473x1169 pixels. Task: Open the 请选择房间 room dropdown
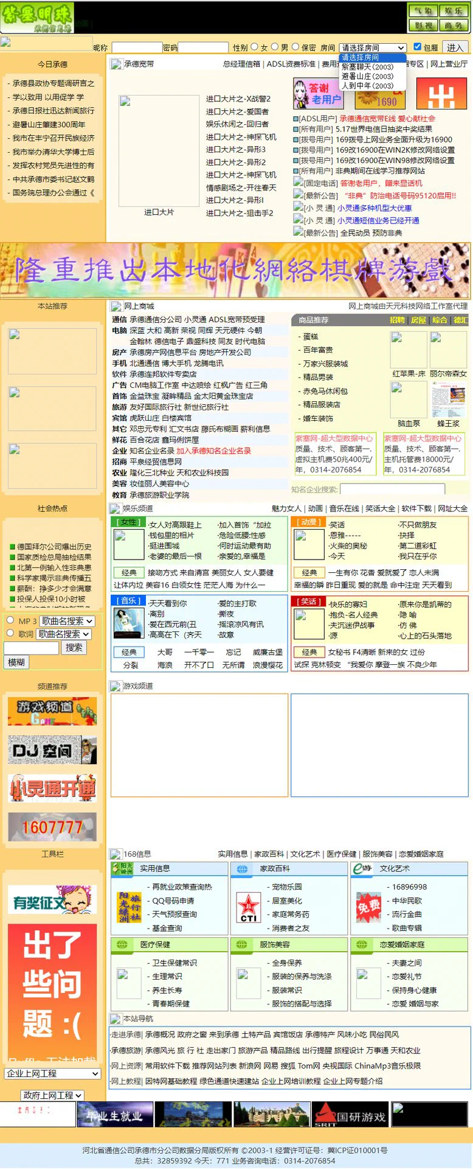372,47
